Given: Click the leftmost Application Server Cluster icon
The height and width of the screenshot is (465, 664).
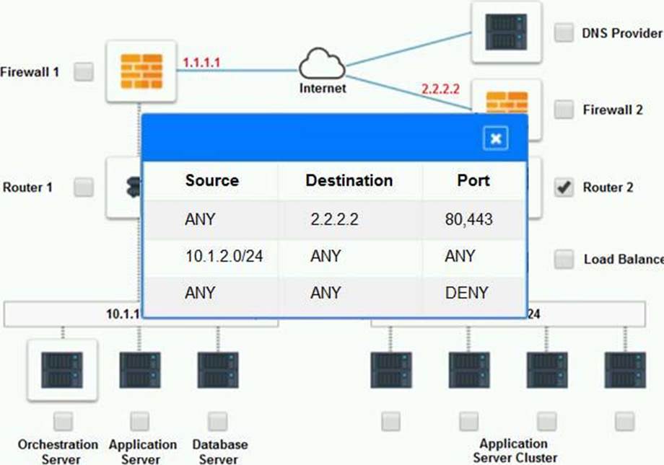Looking at the screenshot, I should coord(391,370).
